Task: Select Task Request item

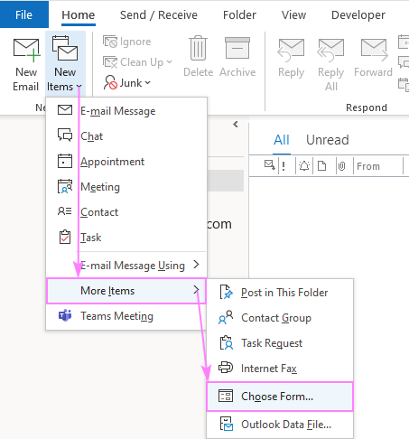Action: tap(280, 343)
